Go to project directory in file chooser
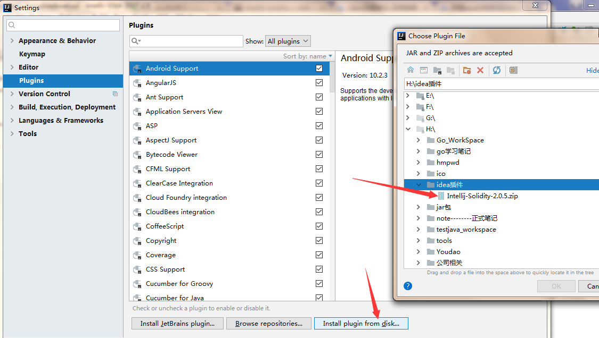This screenshot has width=599, height=338. click(438, 70)
